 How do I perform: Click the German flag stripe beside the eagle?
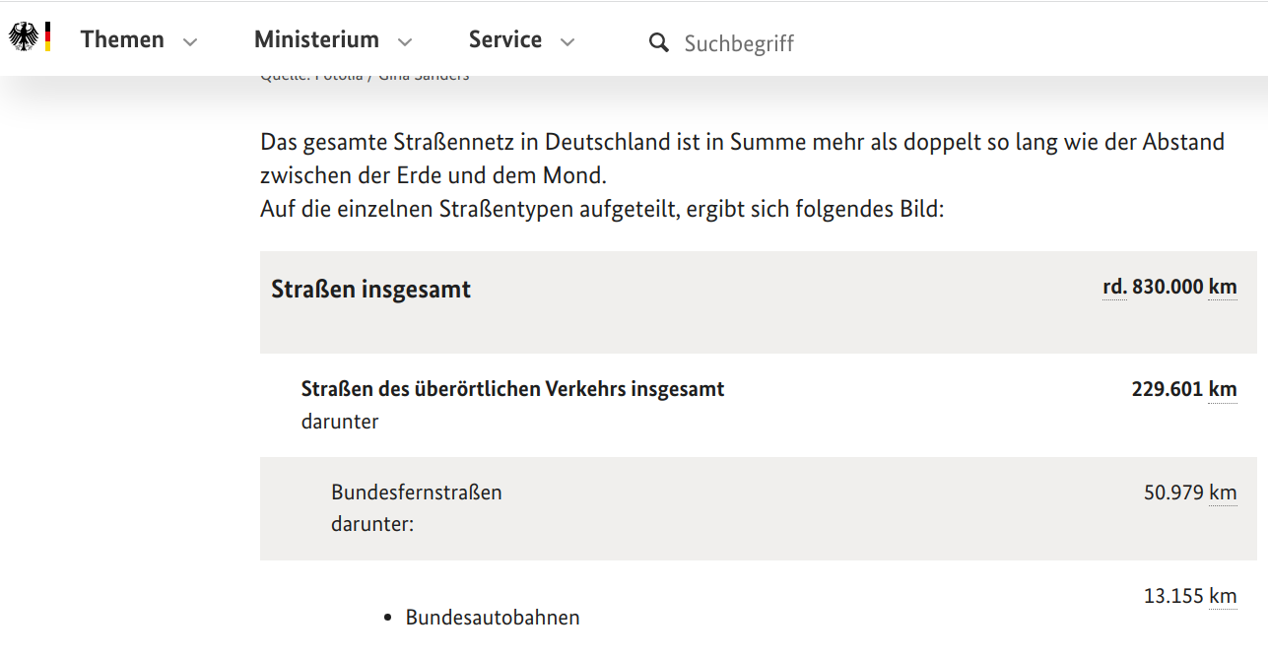47,37
